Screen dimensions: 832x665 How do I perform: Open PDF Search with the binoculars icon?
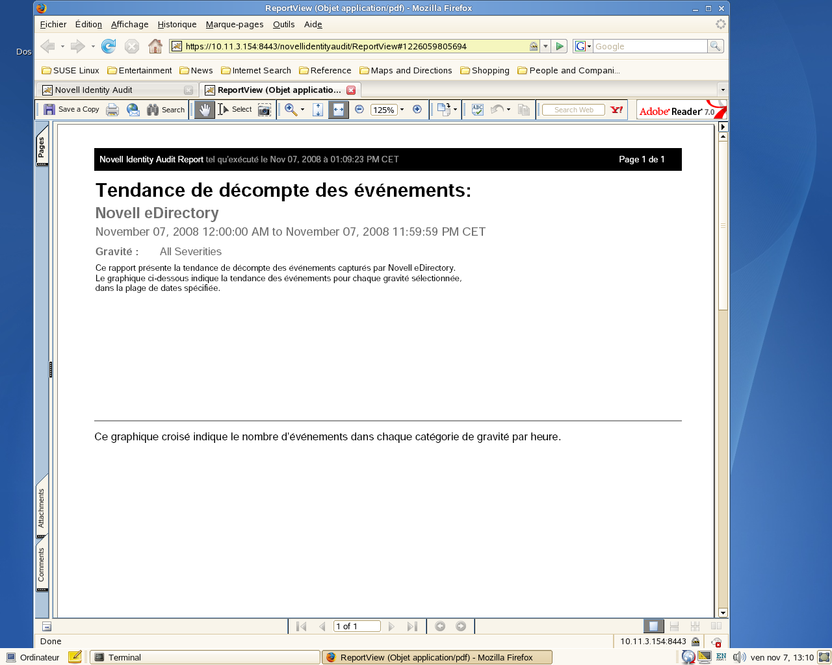click(153, 110)
